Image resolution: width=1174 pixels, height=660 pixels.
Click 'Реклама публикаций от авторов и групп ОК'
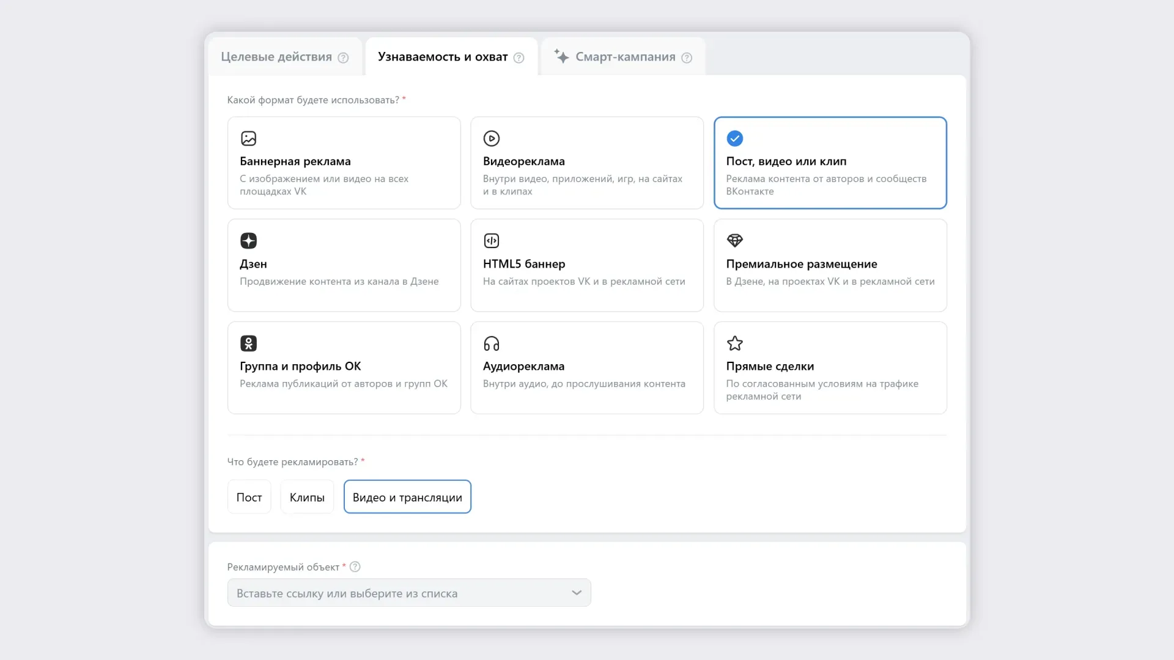point(344,384)
